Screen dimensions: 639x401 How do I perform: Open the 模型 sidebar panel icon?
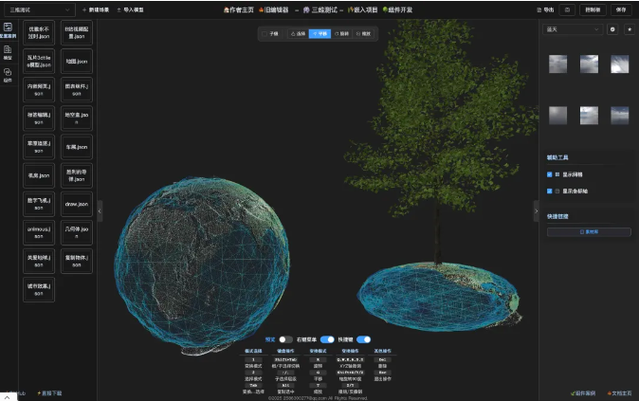coord(8,51)
